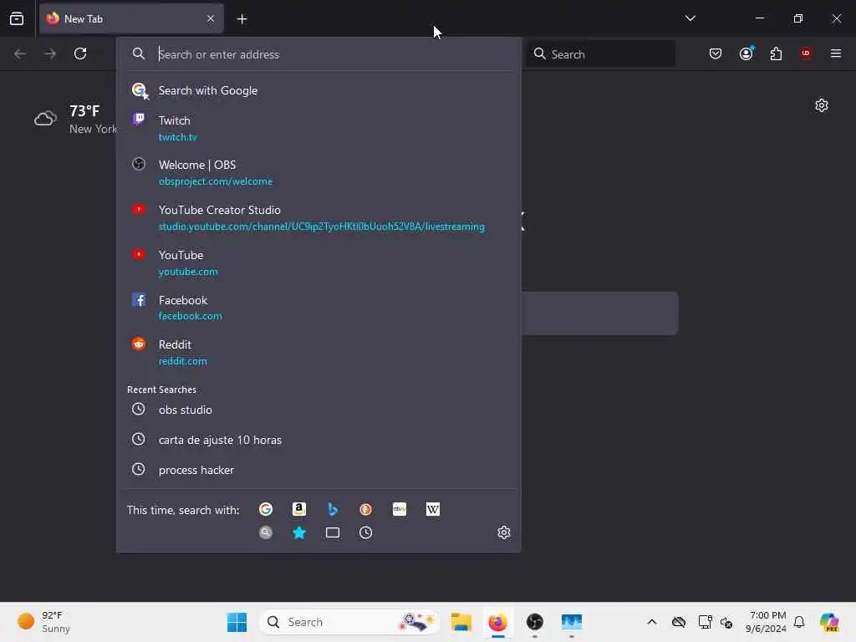Screen dimensions: 856x642
Task: Open Save to Pocket icon
Action: tap(716, 53)
